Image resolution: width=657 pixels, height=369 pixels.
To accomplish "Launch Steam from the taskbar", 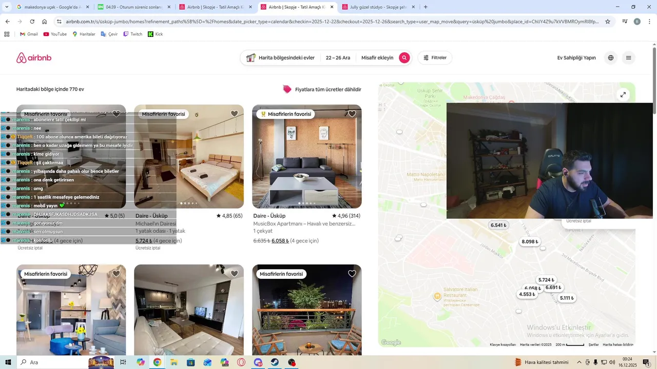I will click(x=275, y=362).
